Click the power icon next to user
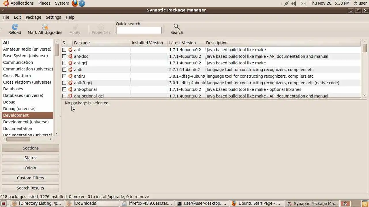Screen dimensions: 369x207 tap(355, 3)
